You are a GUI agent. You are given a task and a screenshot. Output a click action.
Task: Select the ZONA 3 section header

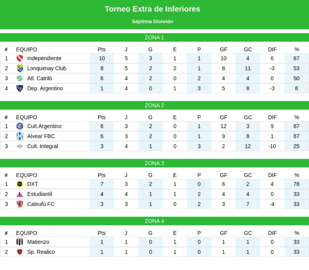point(154,163)
